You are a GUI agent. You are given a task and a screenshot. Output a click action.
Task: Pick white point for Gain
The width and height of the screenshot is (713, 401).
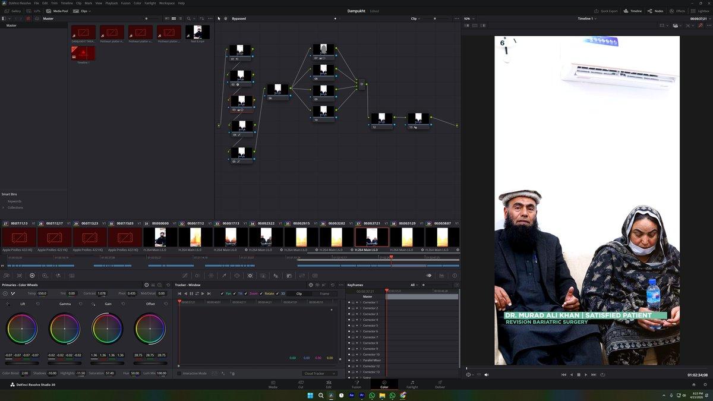(93, 304)
